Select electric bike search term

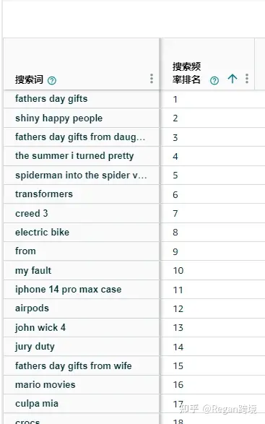point(42,233)
